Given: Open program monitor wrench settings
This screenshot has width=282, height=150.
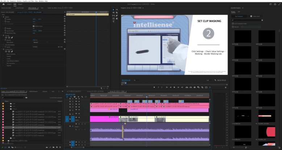Looking at the screenshot, I should (x=215, y=80).
